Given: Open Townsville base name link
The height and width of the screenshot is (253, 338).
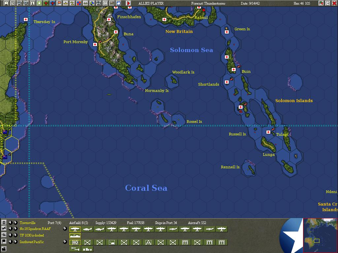Looking at the screenshot, I should coord(27,223).
